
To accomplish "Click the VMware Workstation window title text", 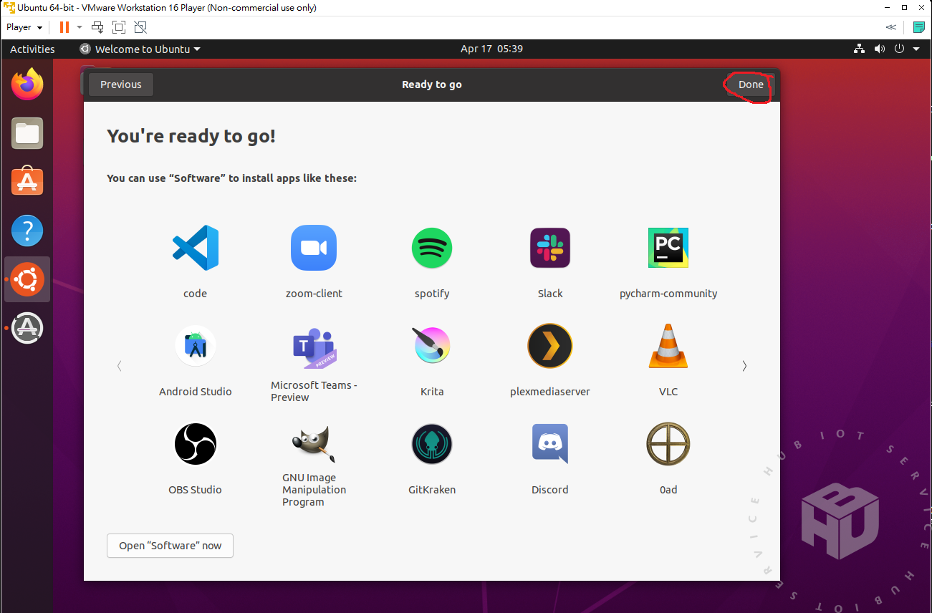I will pos(167,8).
